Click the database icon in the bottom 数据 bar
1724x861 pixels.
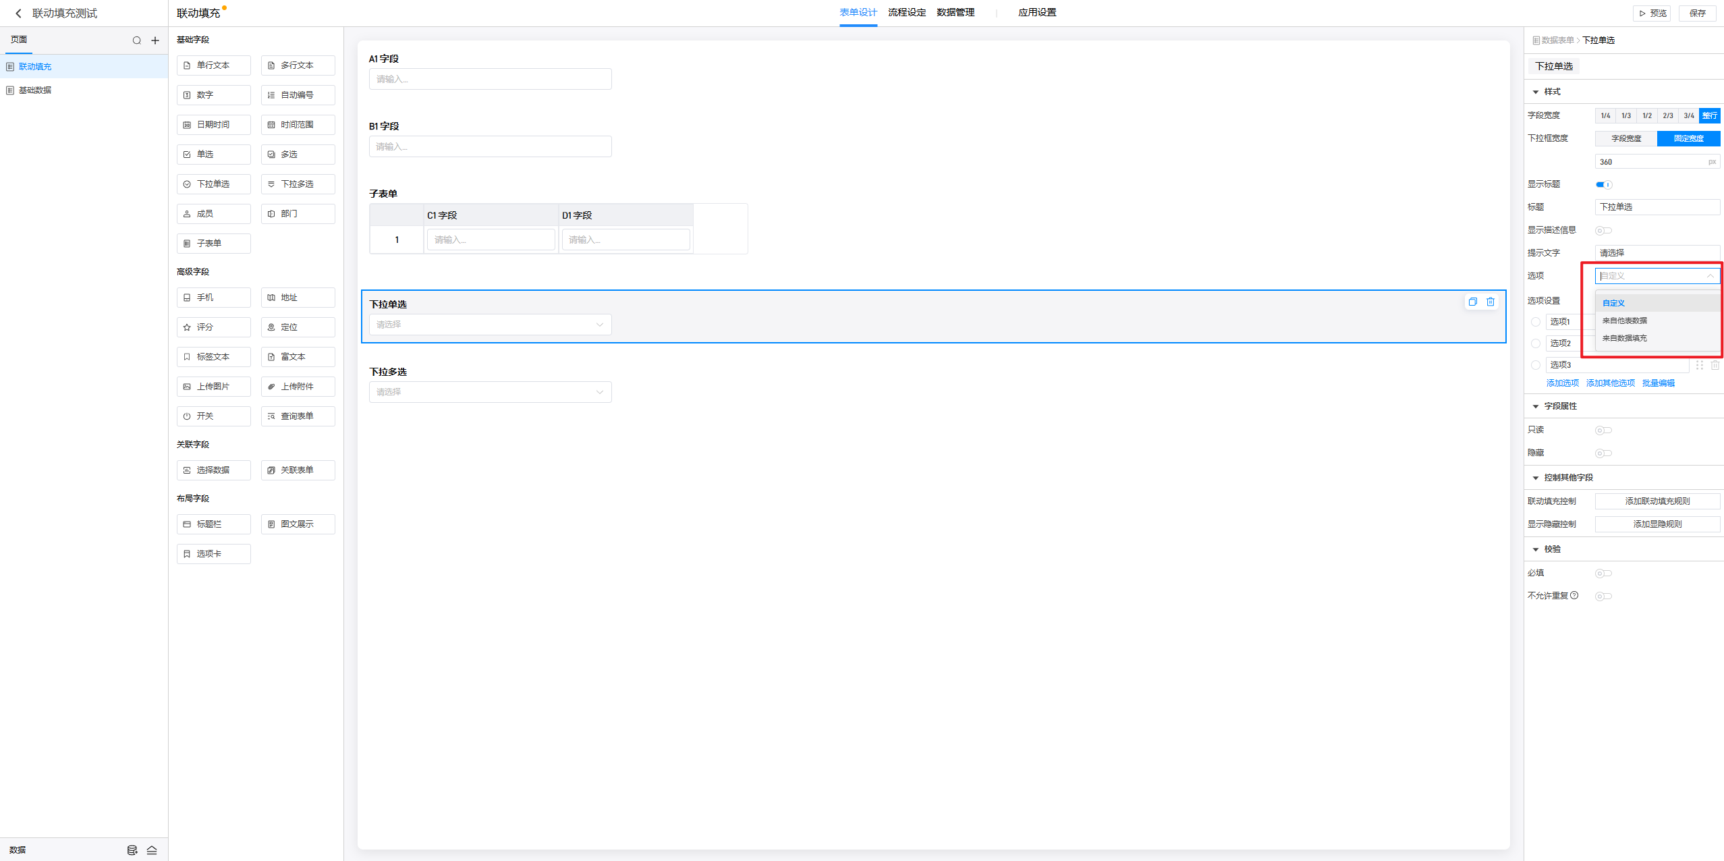[x=132, y=850]
